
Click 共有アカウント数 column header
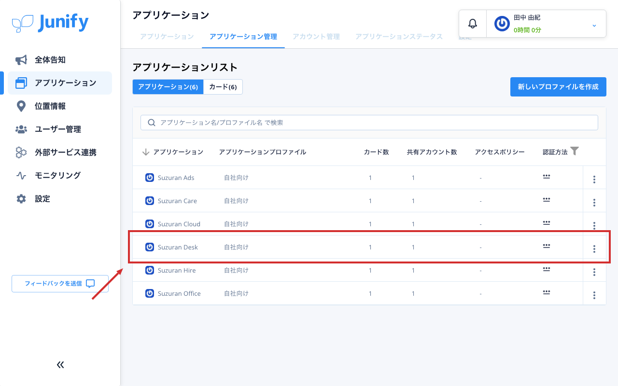pos(432,152)
